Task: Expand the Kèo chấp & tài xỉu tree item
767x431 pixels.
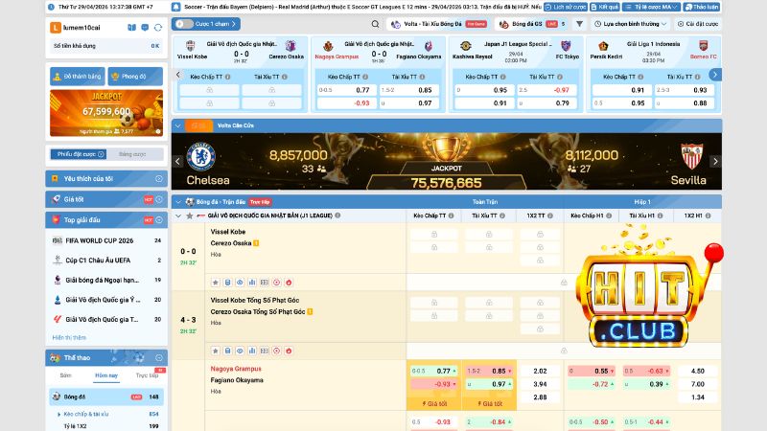Action: [x=58, y=414]
